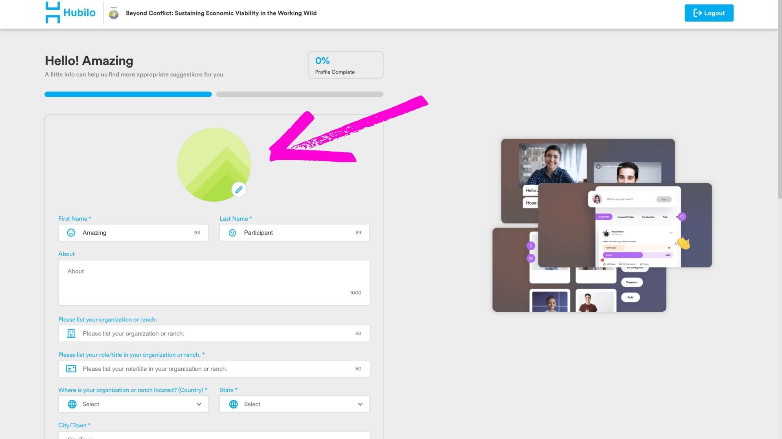Expand the State dropdown chevron
The image size is (782, 439).
(x=360, y=404)
